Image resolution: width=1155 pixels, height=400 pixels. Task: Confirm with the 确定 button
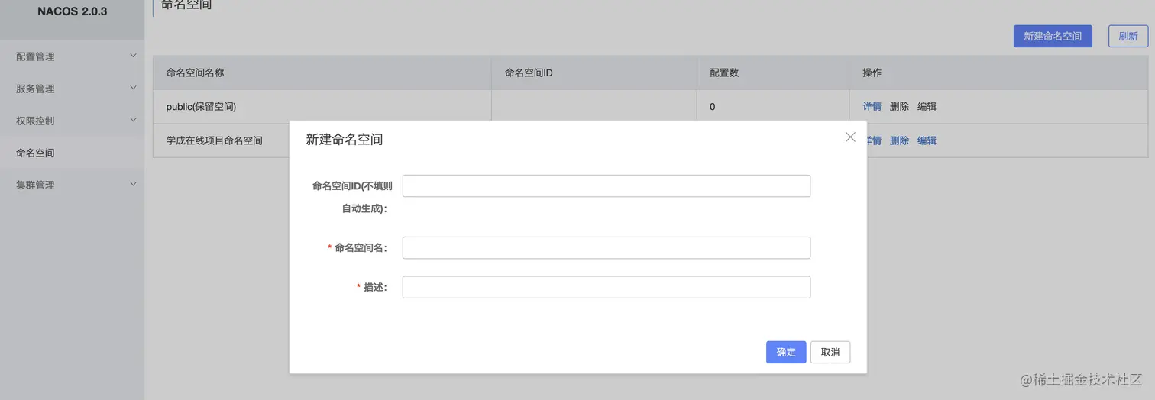pyautogui.click(x=786, y=352)
